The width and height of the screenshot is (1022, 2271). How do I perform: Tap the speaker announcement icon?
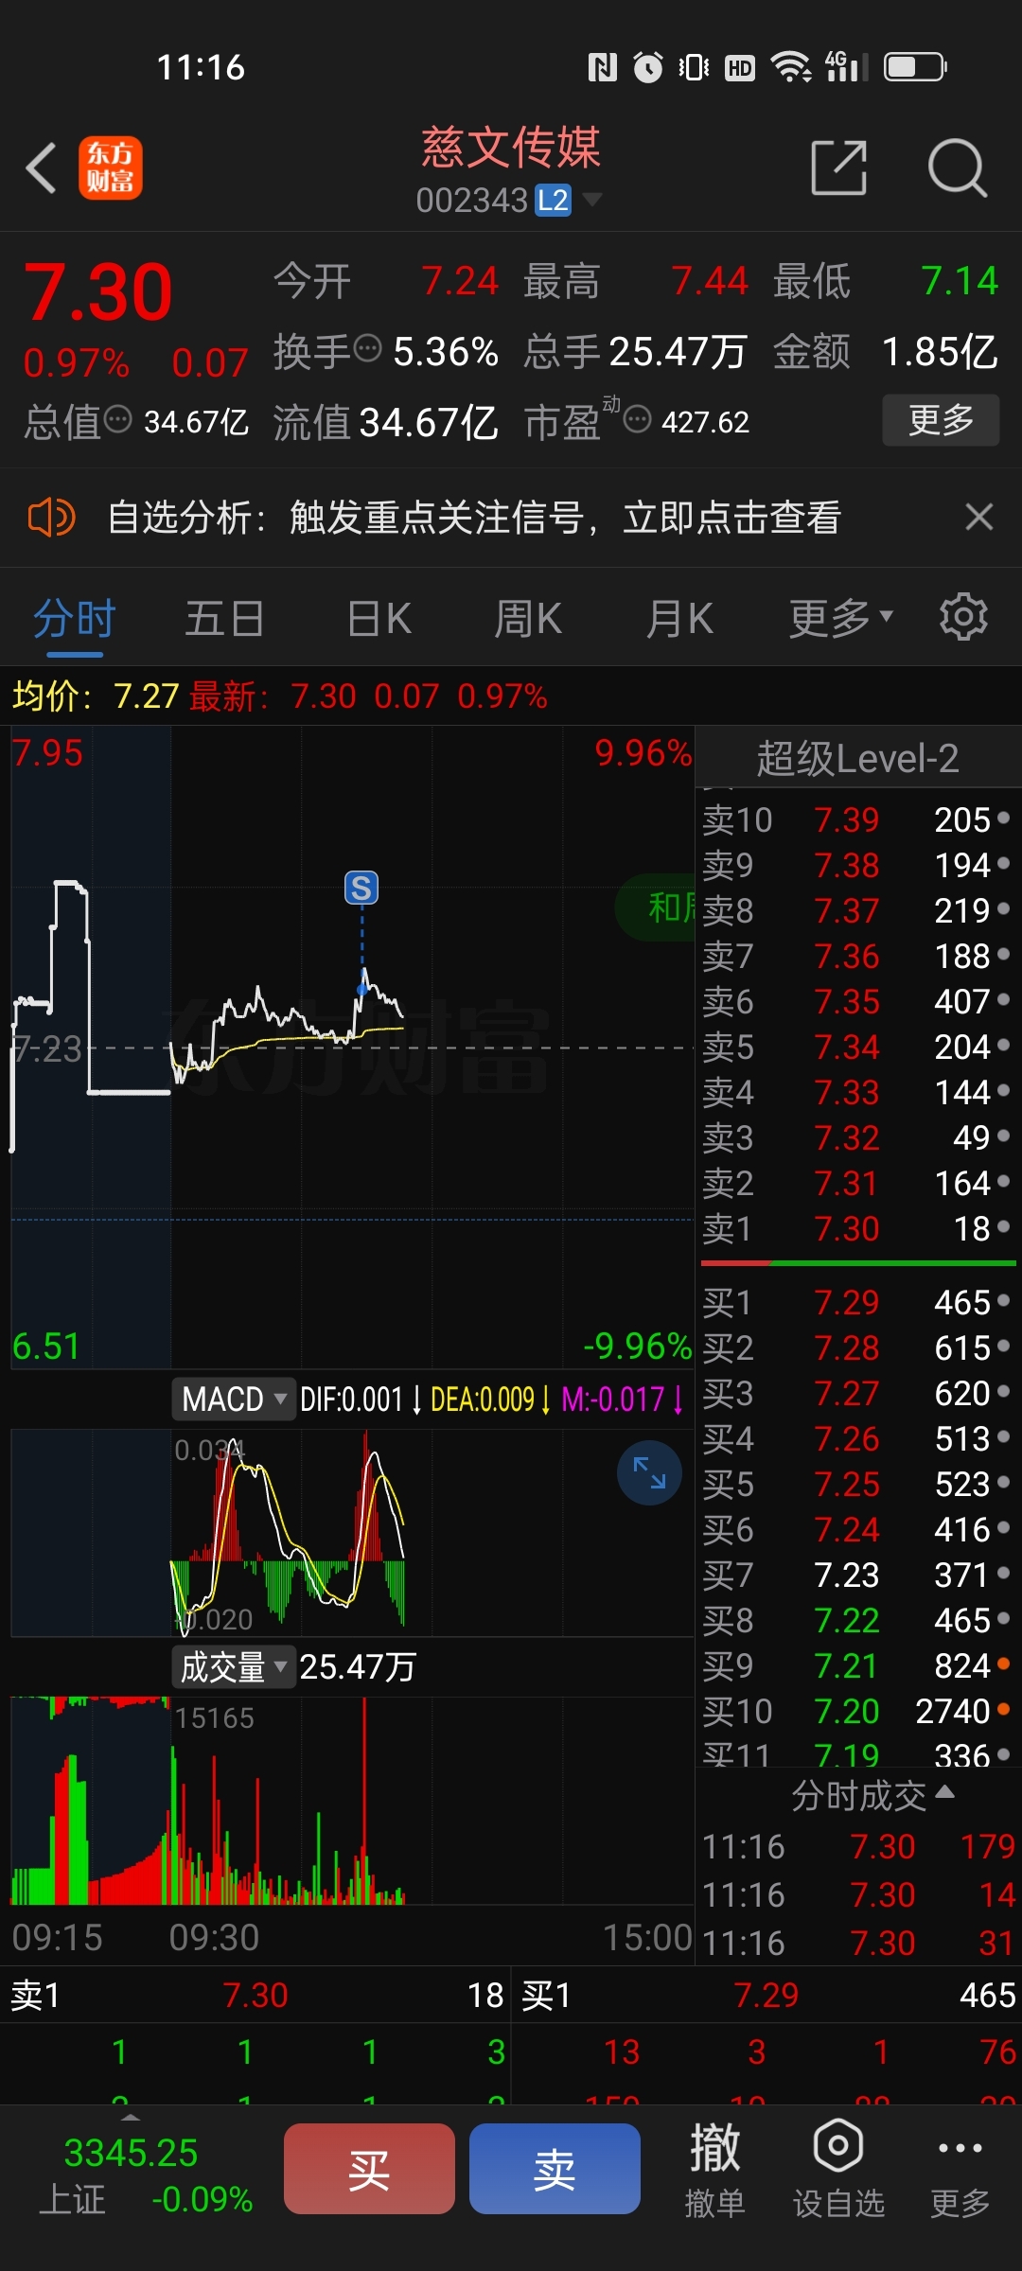51,518
